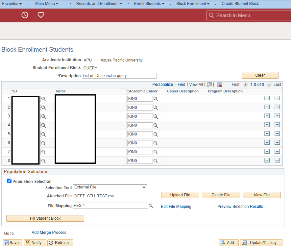291x248 pixels.
Task: Click inside the Description text field
Action: (119, 76)
